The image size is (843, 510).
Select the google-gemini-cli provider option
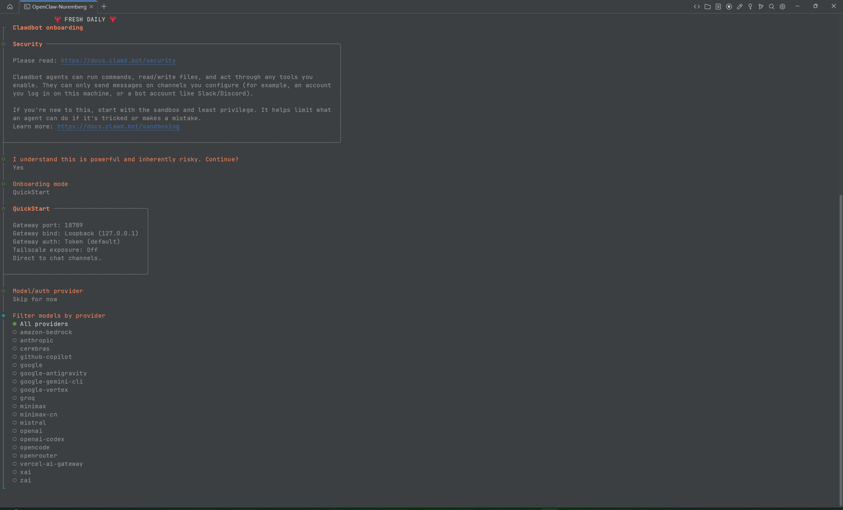click(47, 382)
